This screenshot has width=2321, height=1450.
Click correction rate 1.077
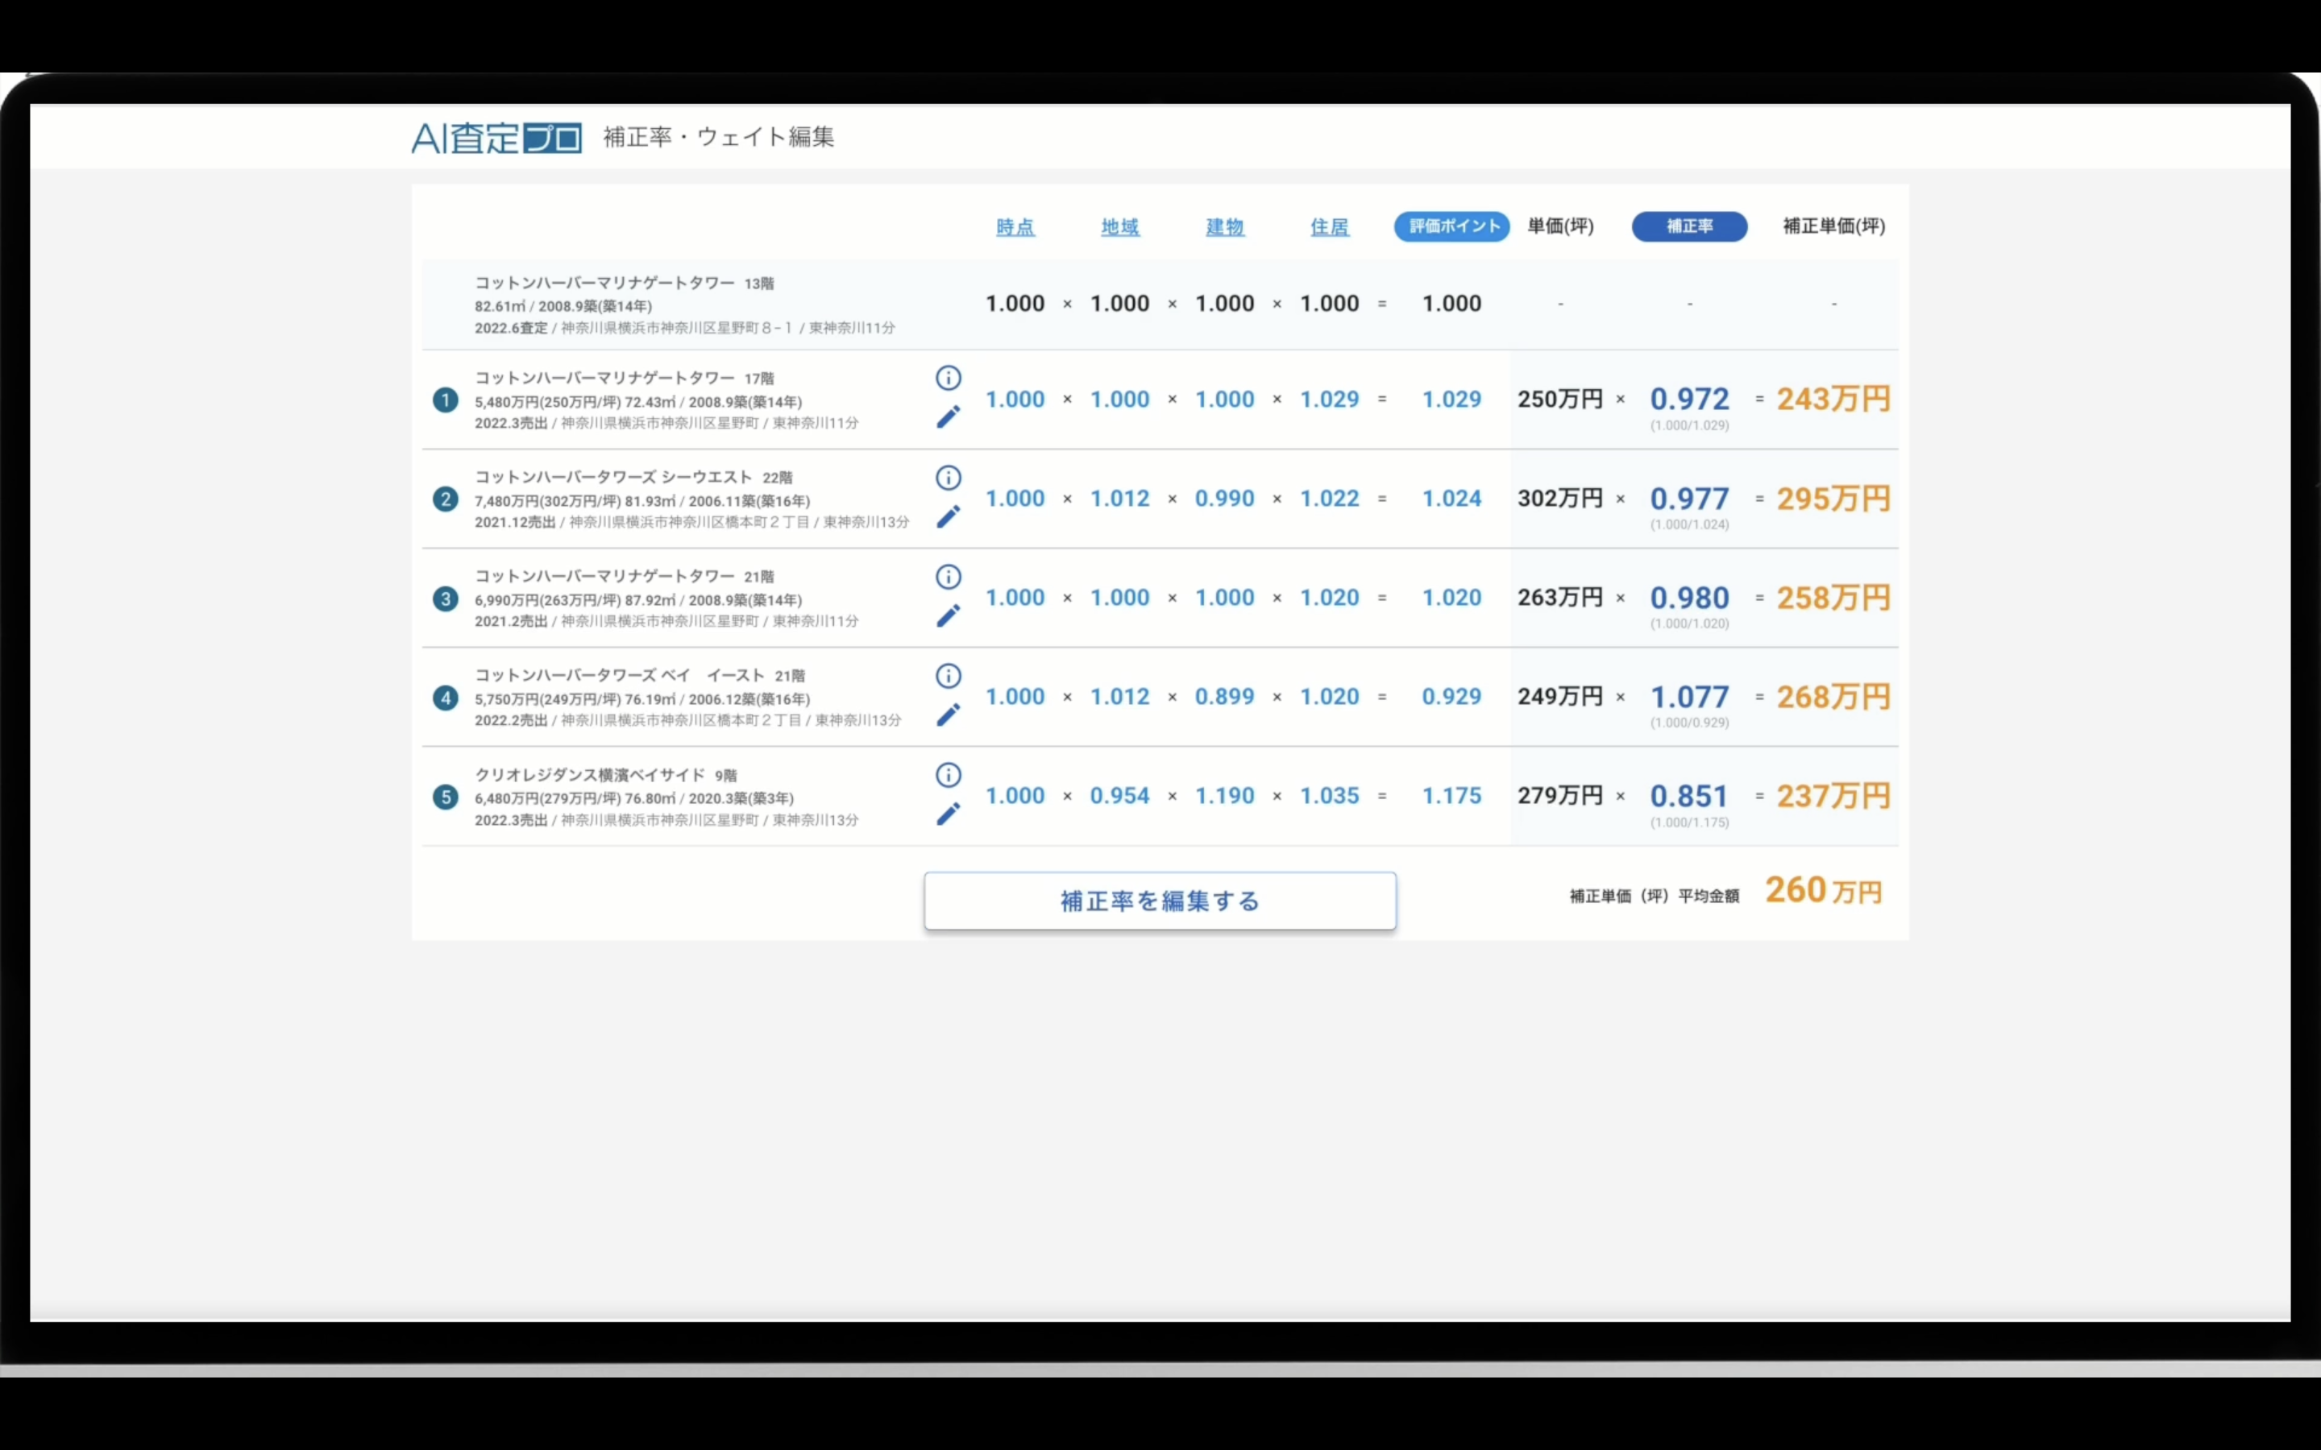click(x=1689, y=697)
